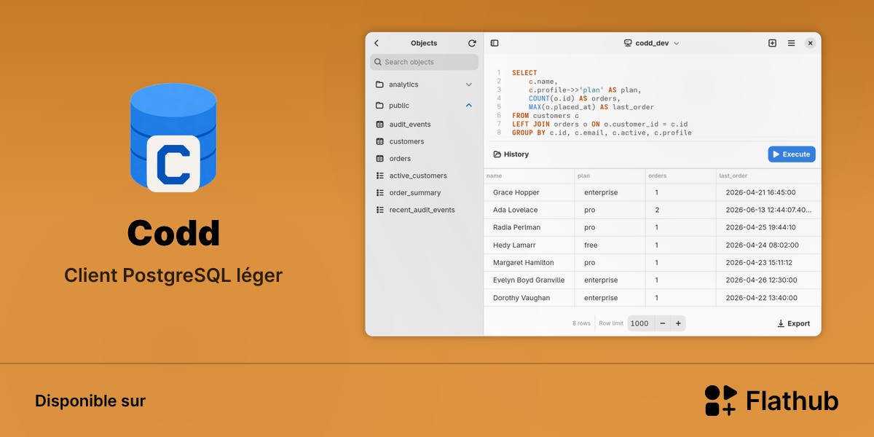Select the Hedy Lamarr cell
The width and height of the screenshot is (874, 437).
529,245
